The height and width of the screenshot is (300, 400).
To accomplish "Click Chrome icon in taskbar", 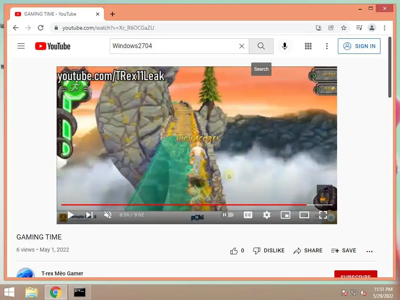I will click(x=55, y=292).
